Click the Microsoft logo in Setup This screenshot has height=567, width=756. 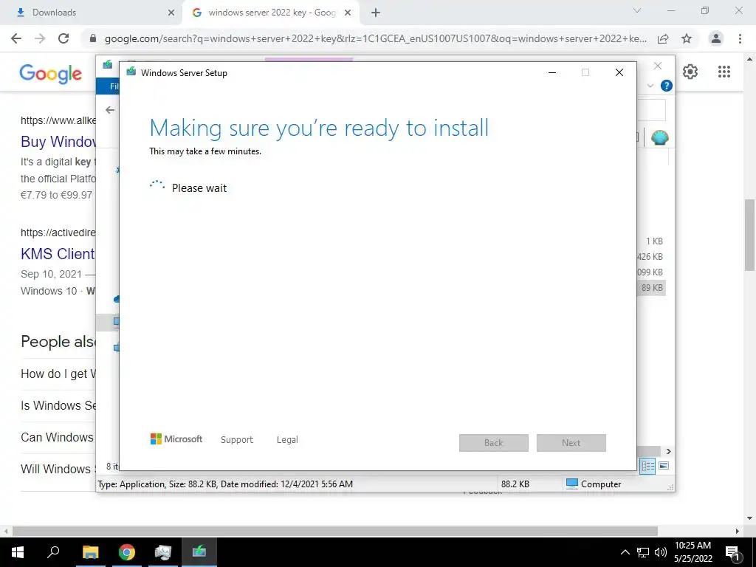click(x=176, y=439)
